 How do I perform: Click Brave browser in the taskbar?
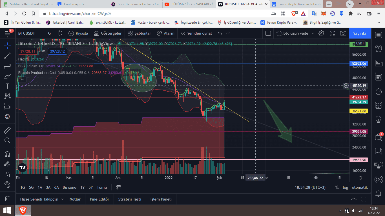(23, 210)
